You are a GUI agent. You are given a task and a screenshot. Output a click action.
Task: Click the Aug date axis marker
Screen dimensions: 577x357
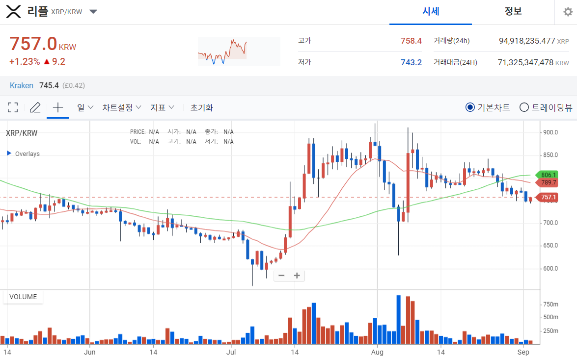pos(377,352)
